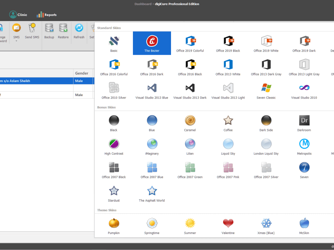Open the Reports ribbon tab
This screenshot has height=250, width=334.
(46, 15)
